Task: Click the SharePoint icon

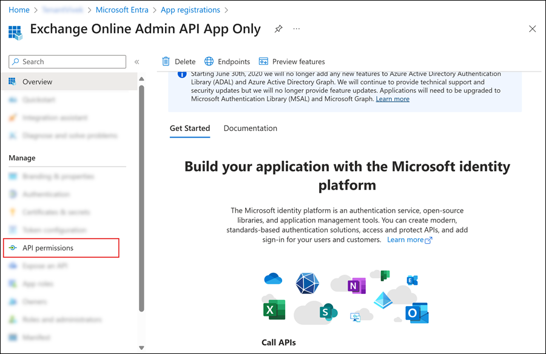Action: (x=328, y=312)
